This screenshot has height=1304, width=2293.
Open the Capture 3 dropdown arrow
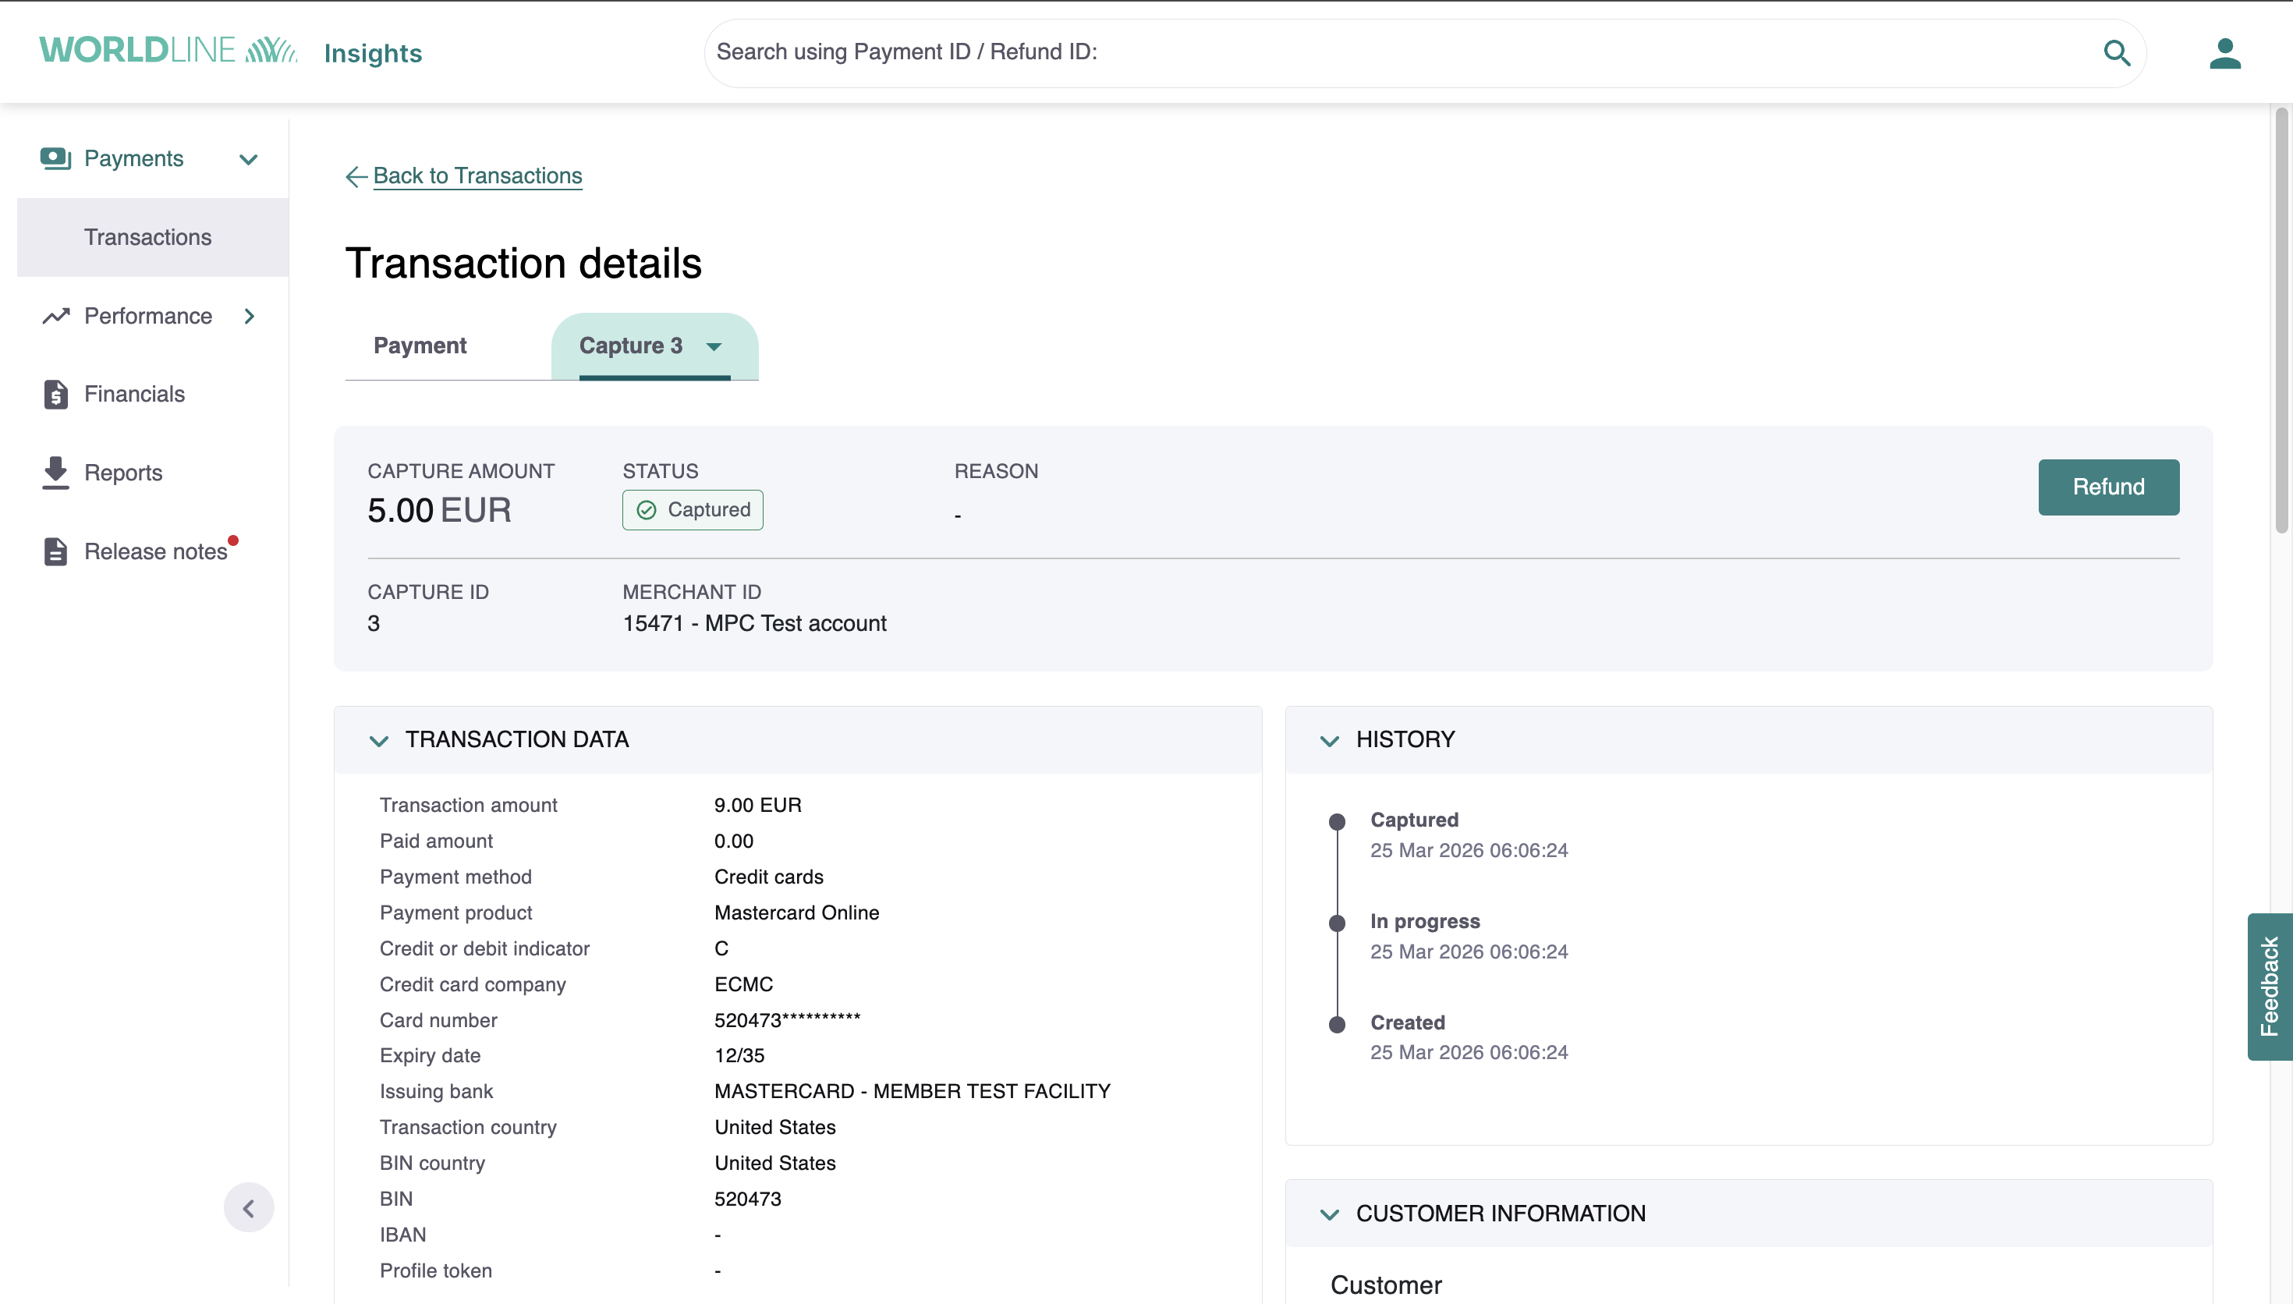pos(714,348)
